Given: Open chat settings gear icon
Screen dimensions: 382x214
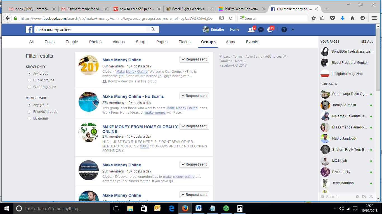Looking at the screenshot, I should click(x=357, y=197).
